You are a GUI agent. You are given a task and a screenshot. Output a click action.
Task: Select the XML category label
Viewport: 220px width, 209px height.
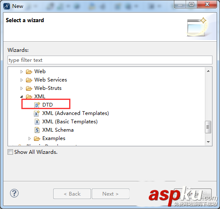tap(40, 97)
